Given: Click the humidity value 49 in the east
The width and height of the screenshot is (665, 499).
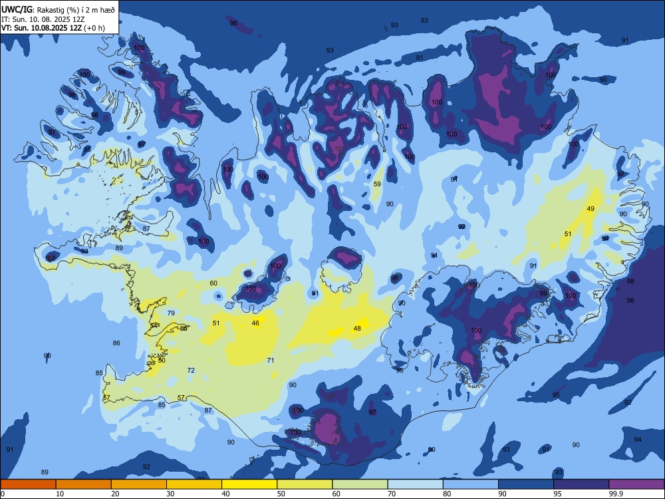Looking at the screenshot, I should pyautogui.click(x=591, y=208).
